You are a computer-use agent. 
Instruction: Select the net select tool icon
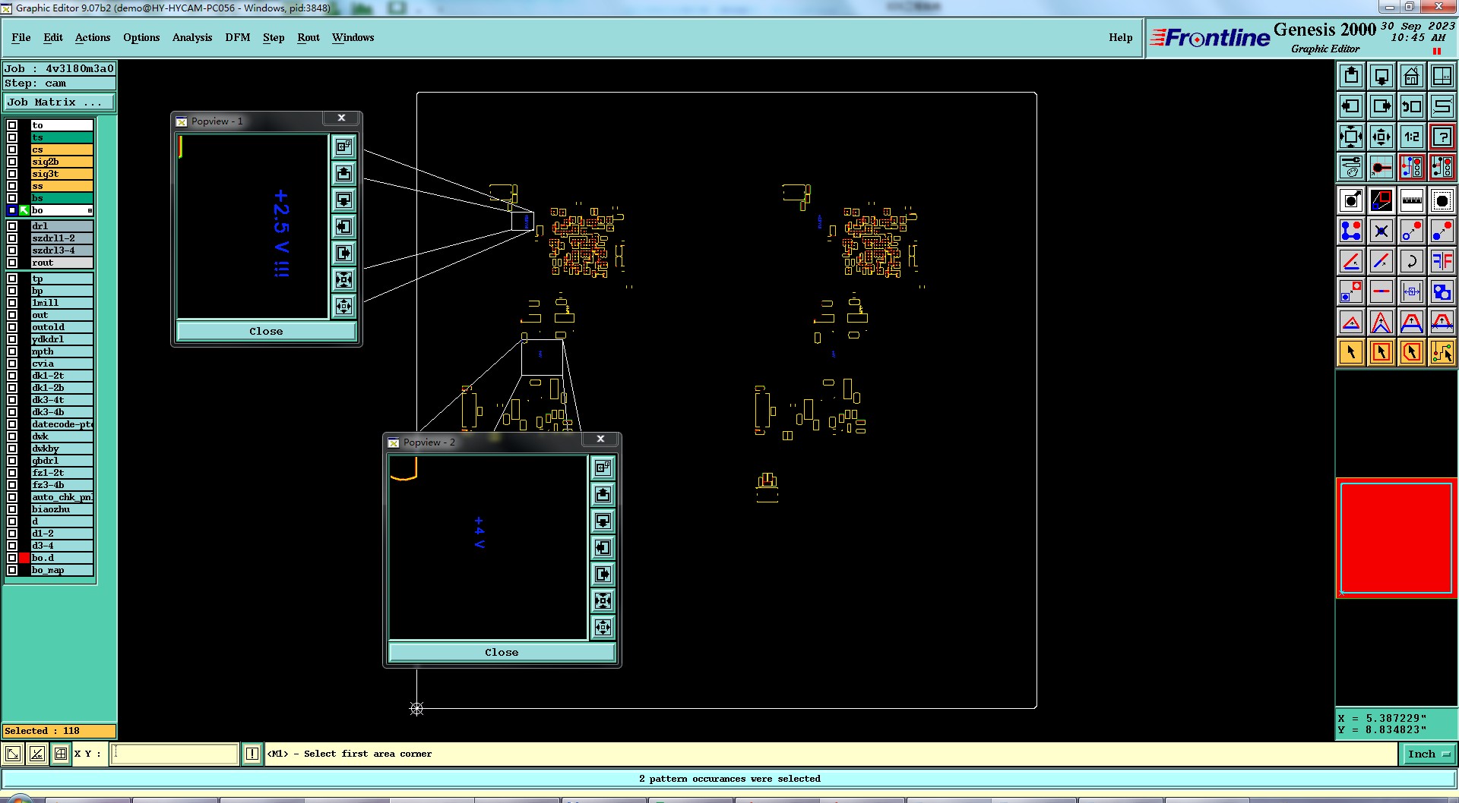click(1442, 352)
